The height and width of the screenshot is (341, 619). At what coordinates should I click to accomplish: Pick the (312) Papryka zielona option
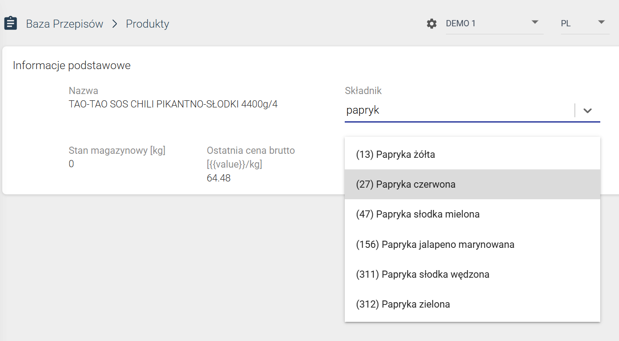(472, 304)
